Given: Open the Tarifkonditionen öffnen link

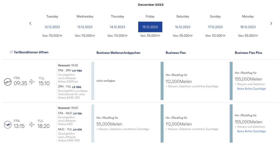Looking at the screenshot, I should click(31, 52).
